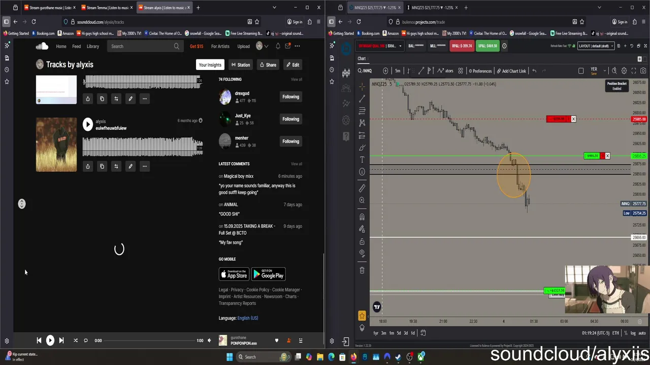The width and height of the screenshot is (650, 365).
Task: Click Add Chart Link
Action: [x=511, y=71]
